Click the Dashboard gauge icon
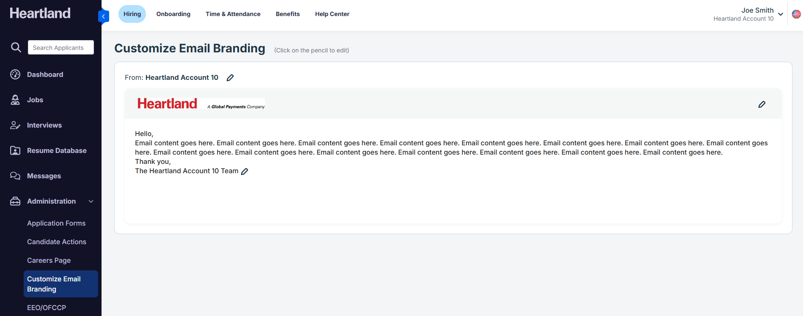This screenshot has height=316, width=803. pyautogui.click(x=15, y=74)
